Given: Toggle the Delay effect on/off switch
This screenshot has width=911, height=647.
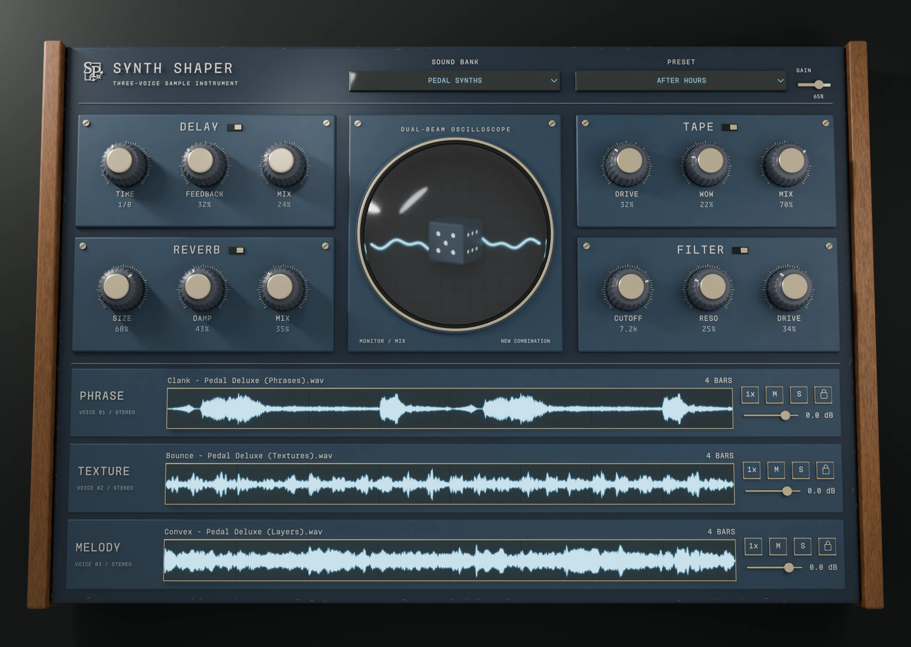Looking at the screenshot, I should click(x=235, y=127).
